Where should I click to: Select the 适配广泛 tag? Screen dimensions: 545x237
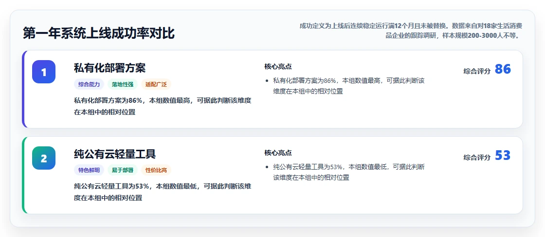156,84
